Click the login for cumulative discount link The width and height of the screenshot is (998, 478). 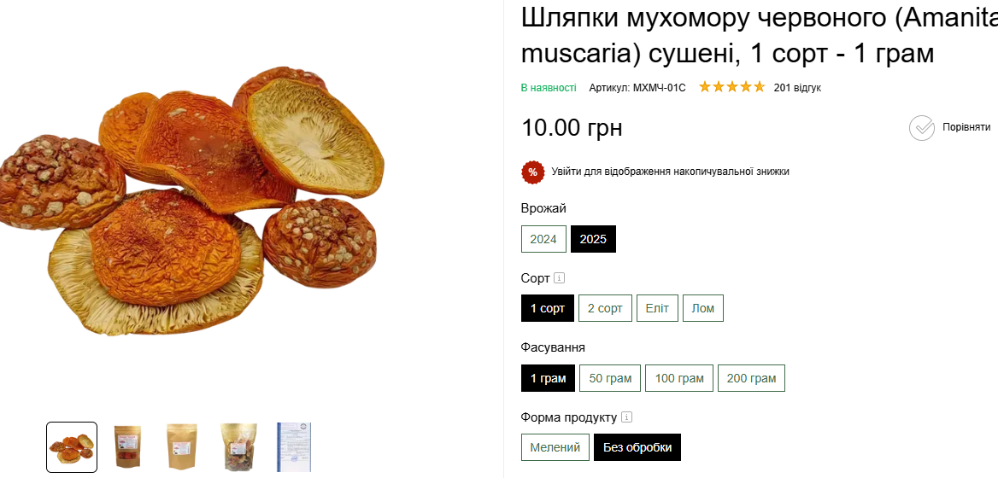(670, 172)
